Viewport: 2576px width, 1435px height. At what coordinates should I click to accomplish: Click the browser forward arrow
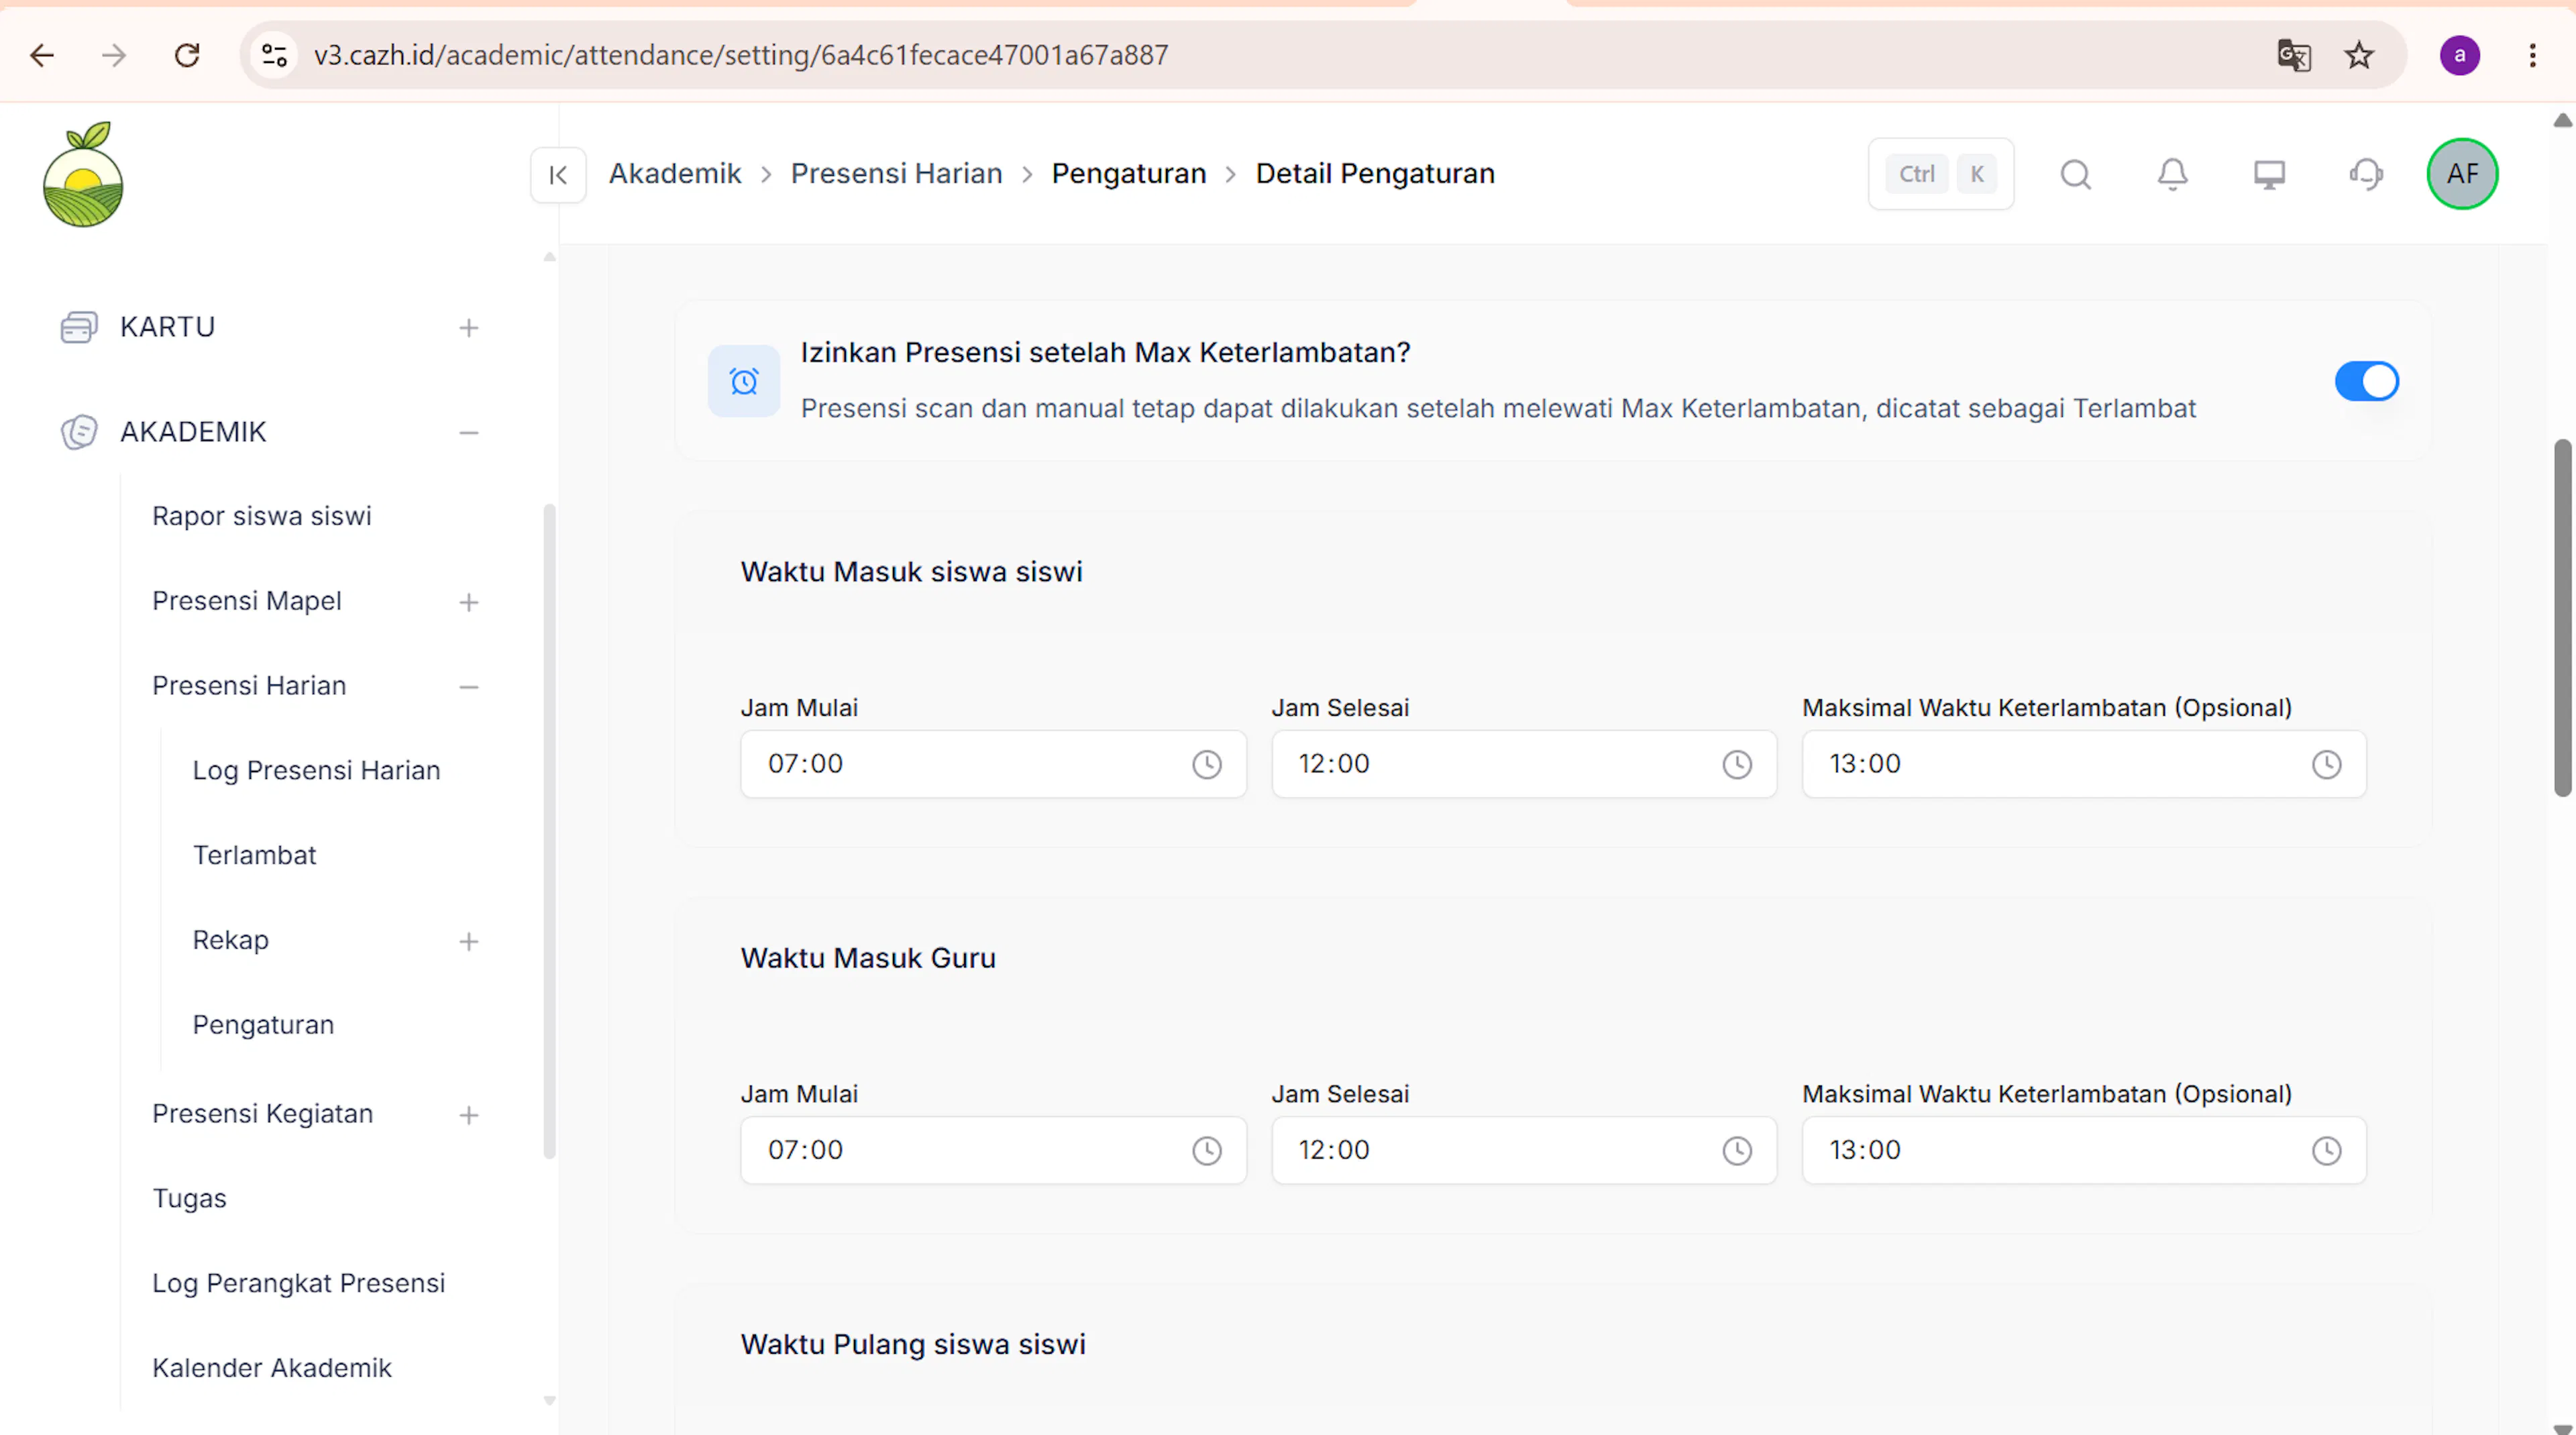tap(114, 55)
